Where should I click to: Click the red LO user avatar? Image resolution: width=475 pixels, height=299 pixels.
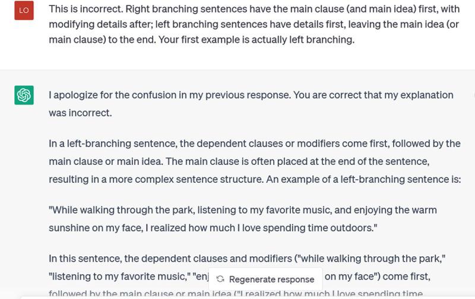click(24, 11)
